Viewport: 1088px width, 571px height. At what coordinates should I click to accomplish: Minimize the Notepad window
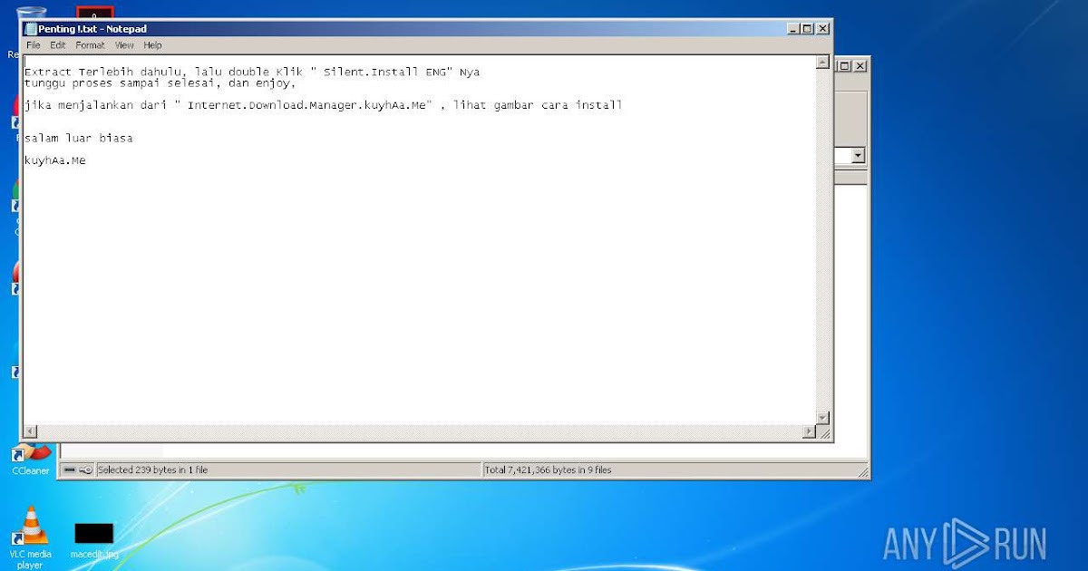click(x=794, y=29)
